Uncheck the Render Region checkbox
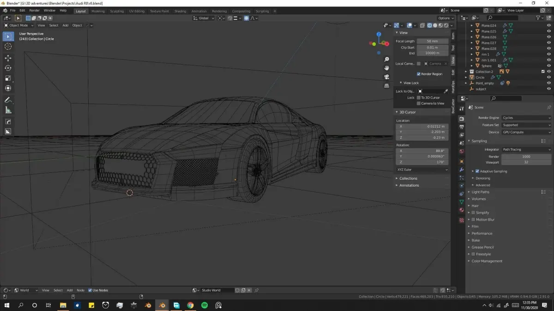The width and height of the screenshot is (554, 311). click(419, 74)
